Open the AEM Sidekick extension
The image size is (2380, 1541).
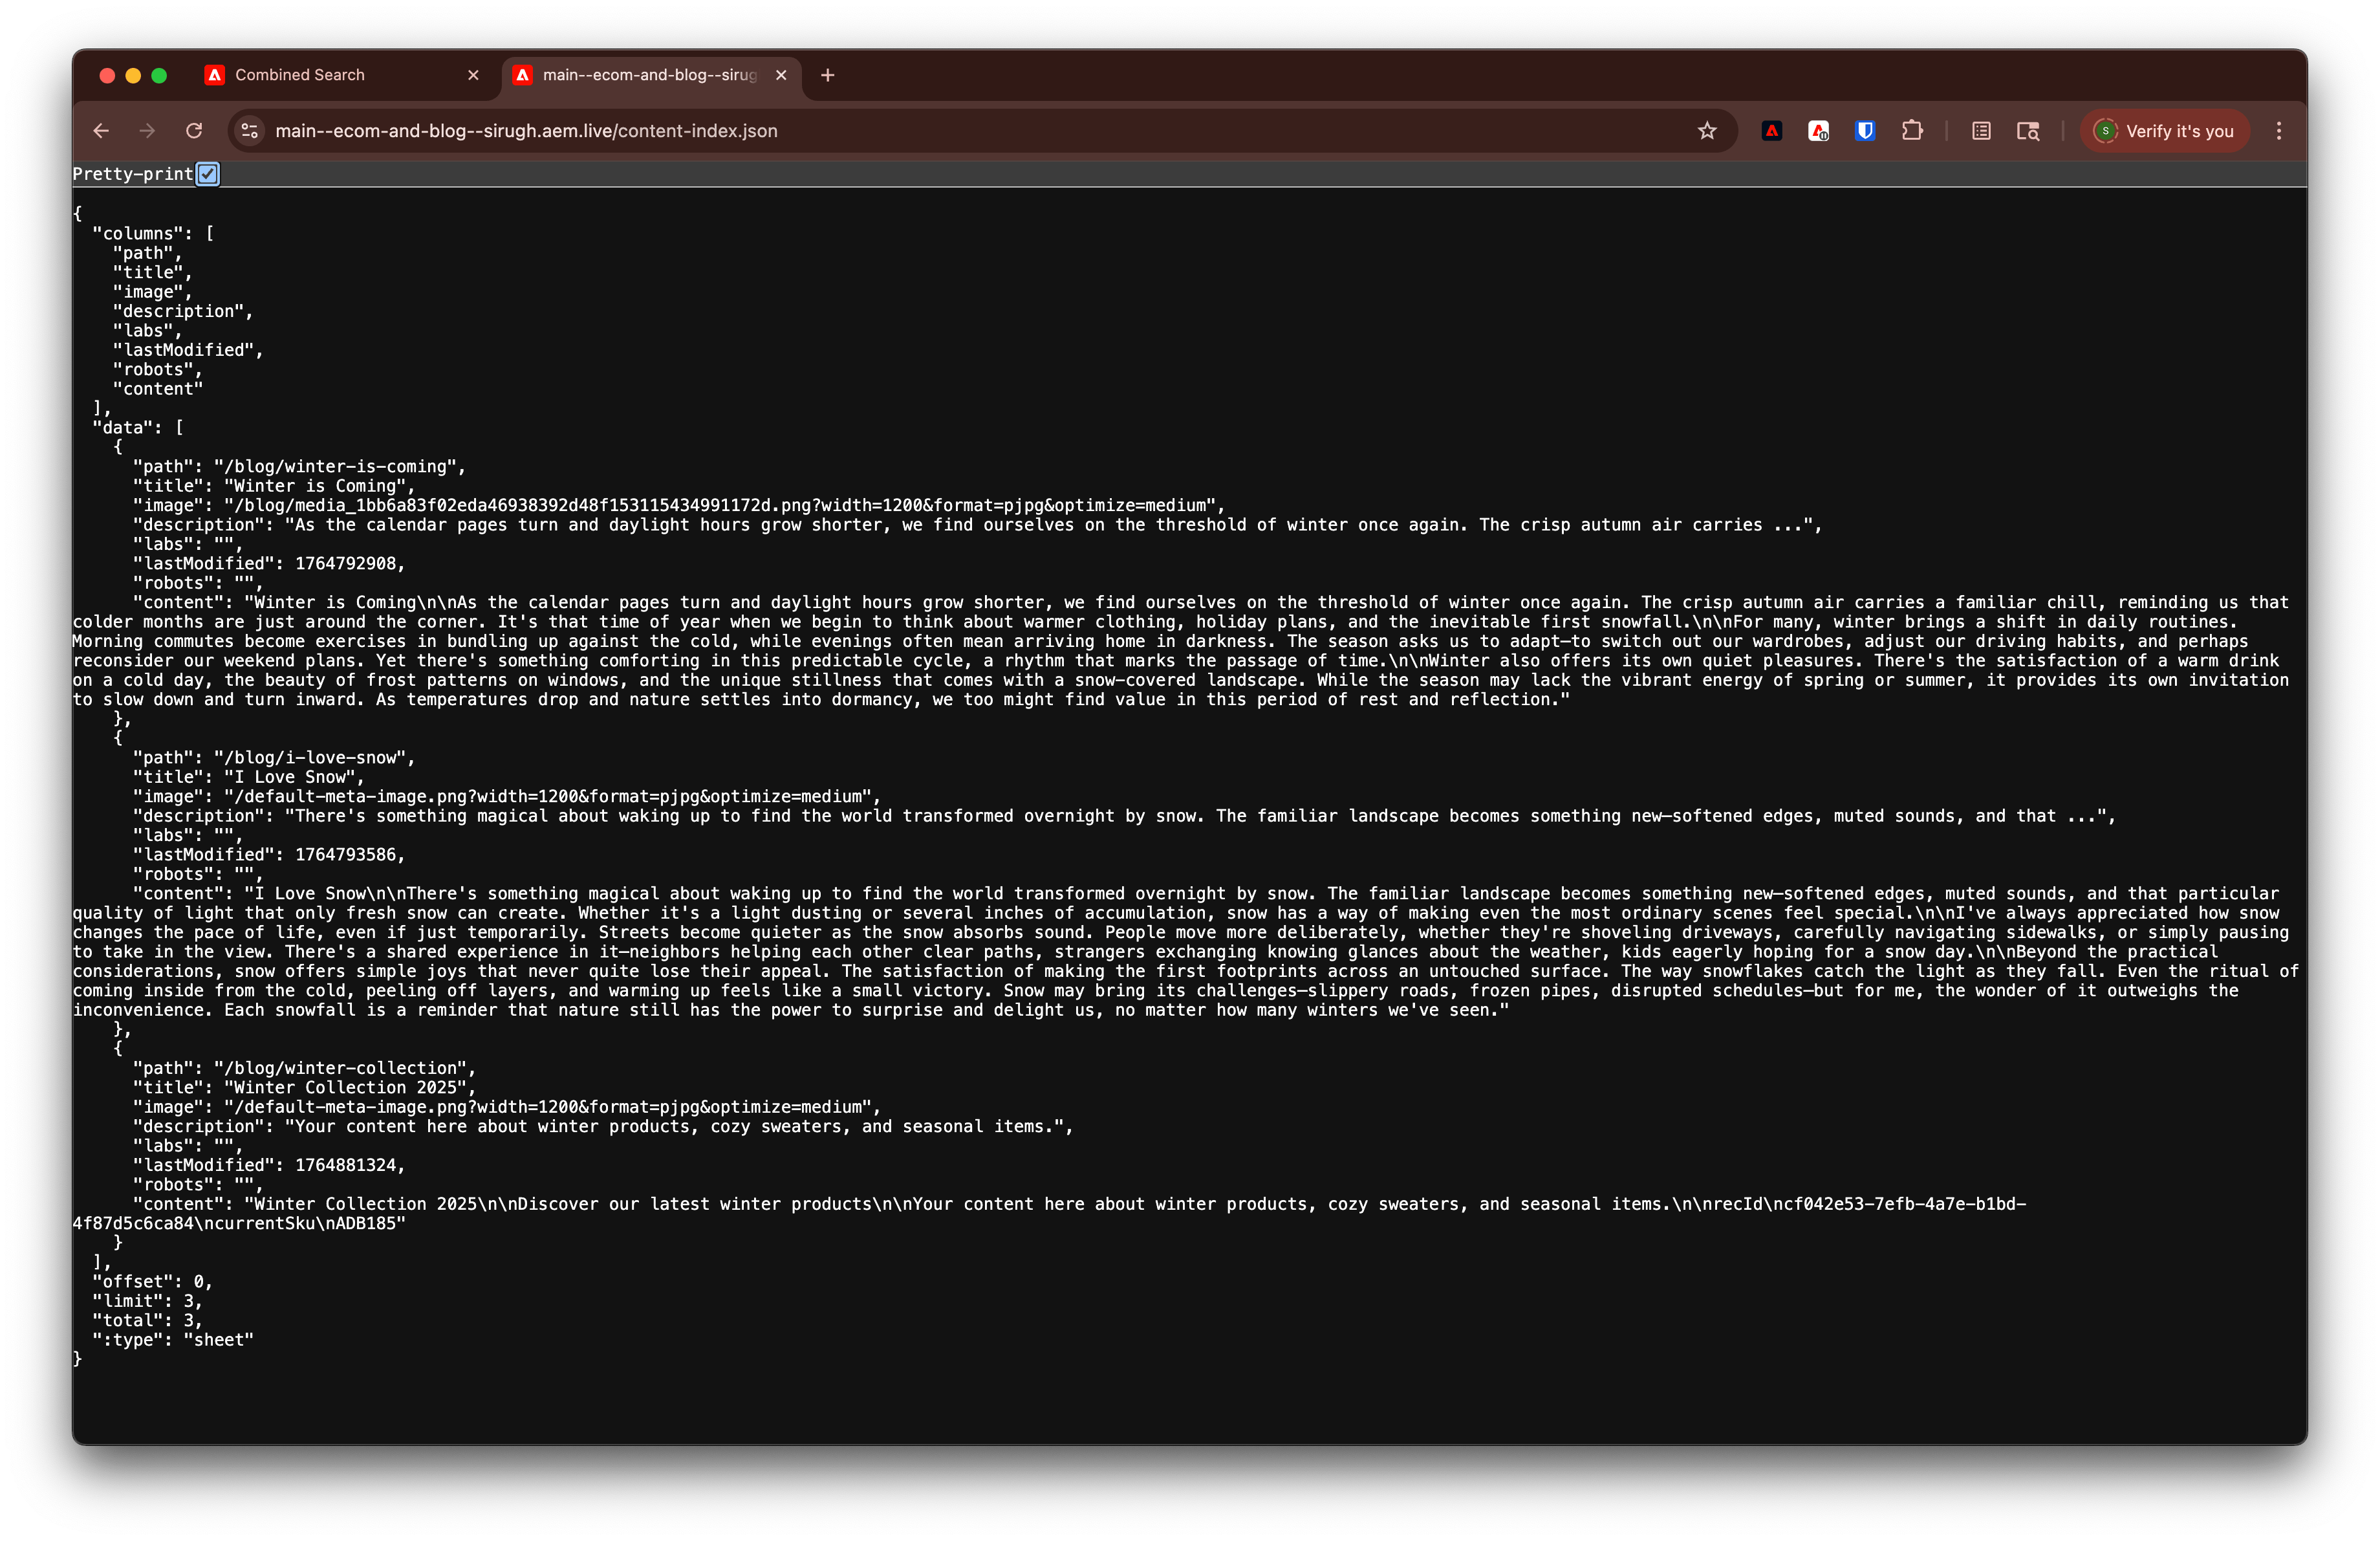(x=1818, y=131)
